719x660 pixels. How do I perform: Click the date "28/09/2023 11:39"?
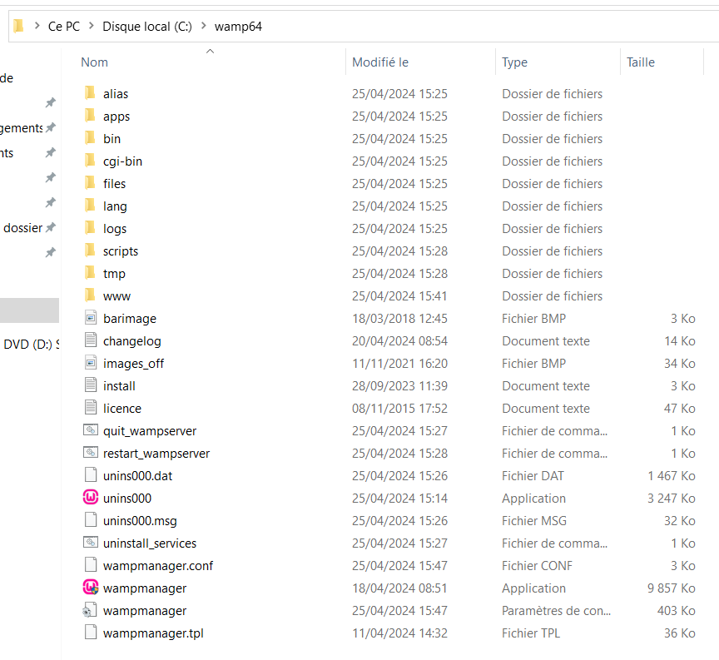[399, 385]
